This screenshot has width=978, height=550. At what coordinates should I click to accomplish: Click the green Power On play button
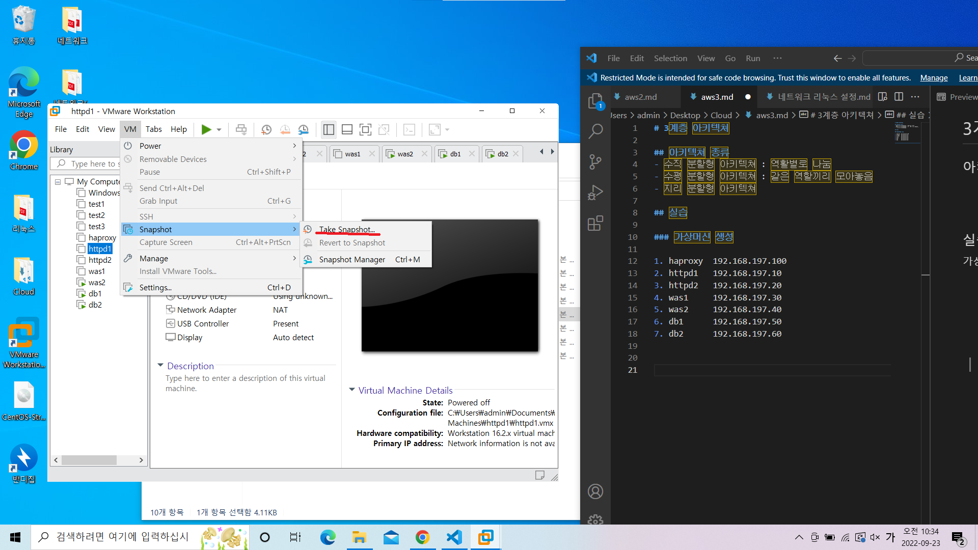point(206,129)
